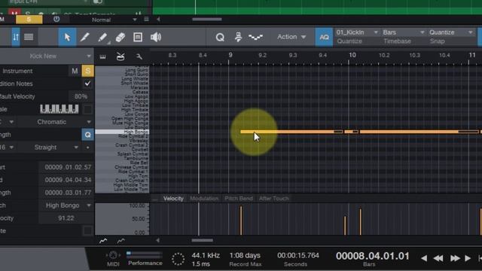Select the Modulation tab
The height and width of the screenshot is (271, 482).
204,199
